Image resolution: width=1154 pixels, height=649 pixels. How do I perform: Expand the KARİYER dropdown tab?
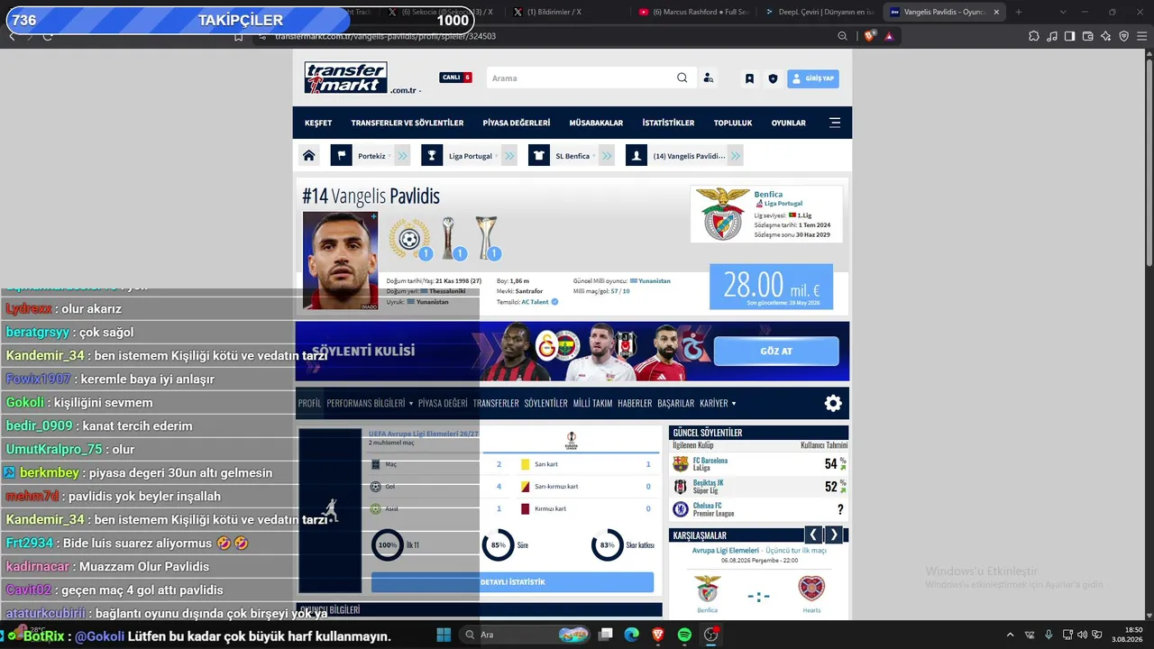coord(719,403)
